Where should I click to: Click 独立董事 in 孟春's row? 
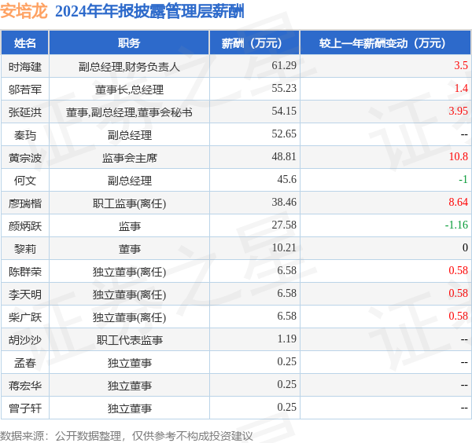coord(129,363)
